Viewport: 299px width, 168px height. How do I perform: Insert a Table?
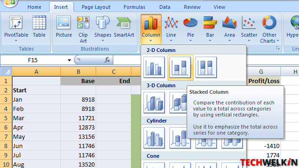(39, 27)
